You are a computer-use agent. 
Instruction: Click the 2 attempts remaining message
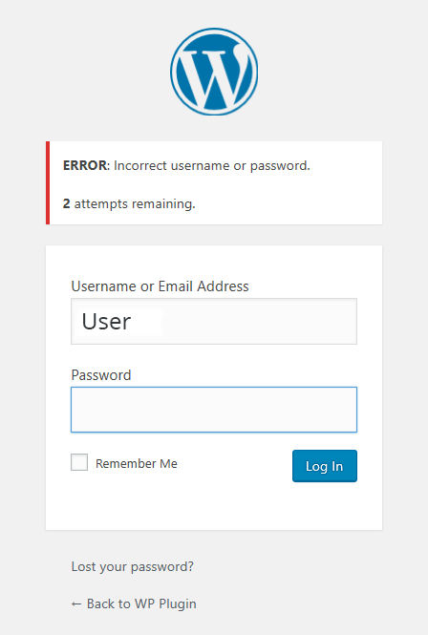129,203
